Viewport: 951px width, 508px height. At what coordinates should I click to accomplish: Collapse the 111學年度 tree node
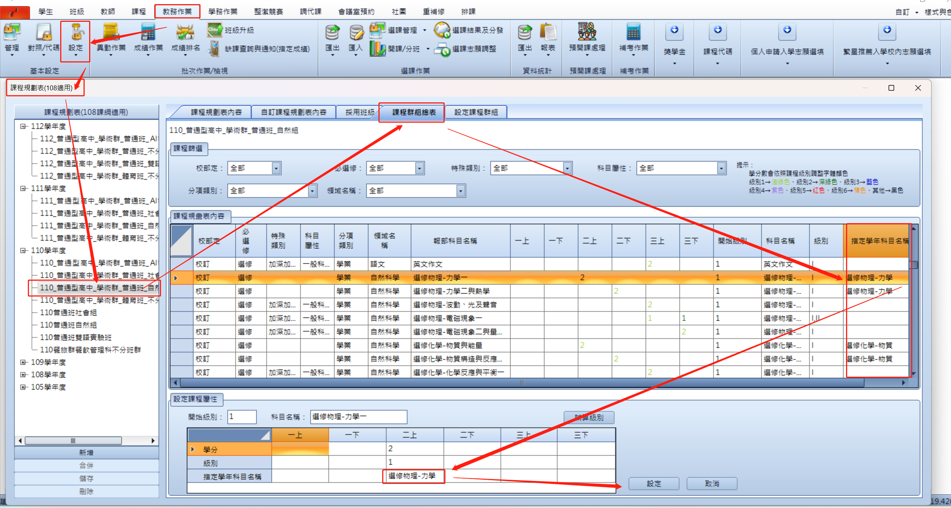(x=23, y=188)
